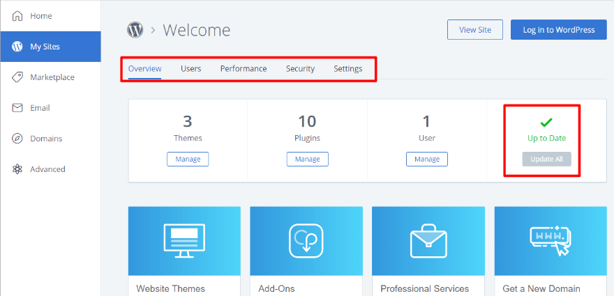Click the Update All button
Image resolution: width=614 pixels, height=296 pixels.
tap(546, 159)
